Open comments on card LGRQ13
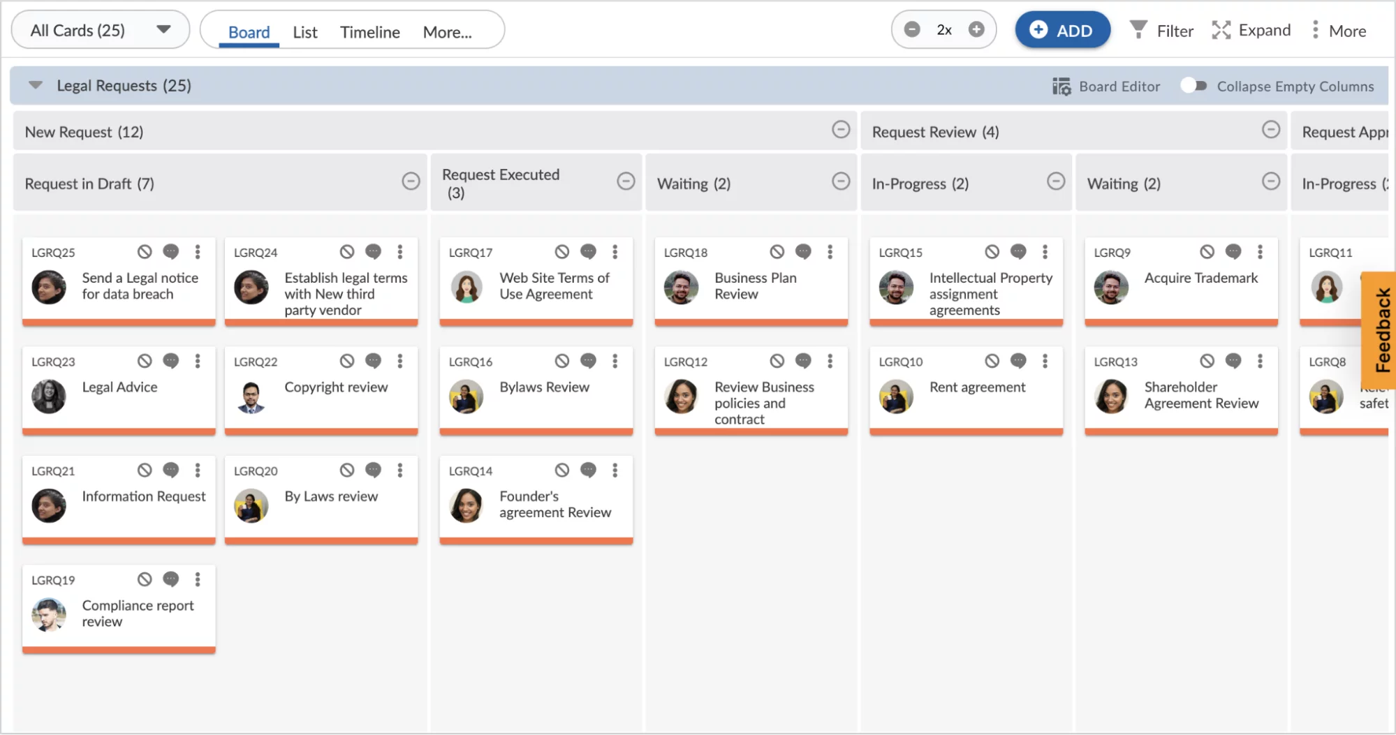The height and width of the screenshot is (735, 1396). point(1233,361)
